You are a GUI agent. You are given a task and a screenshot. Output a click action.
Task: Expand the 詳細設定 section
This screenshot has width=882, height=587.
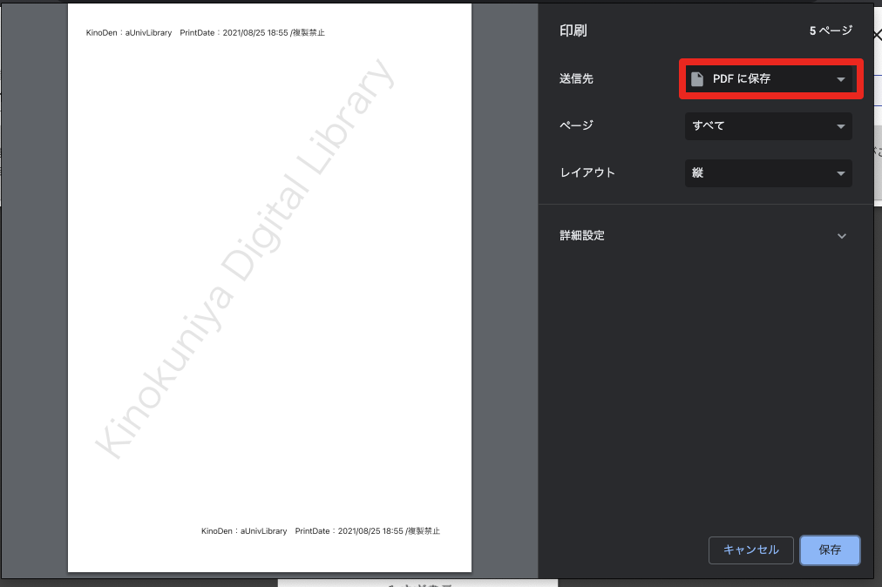pos(582,236)
